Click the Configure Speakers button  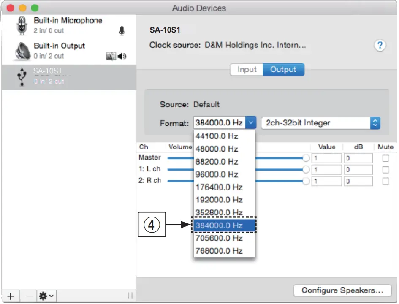(x=342, y=290)
